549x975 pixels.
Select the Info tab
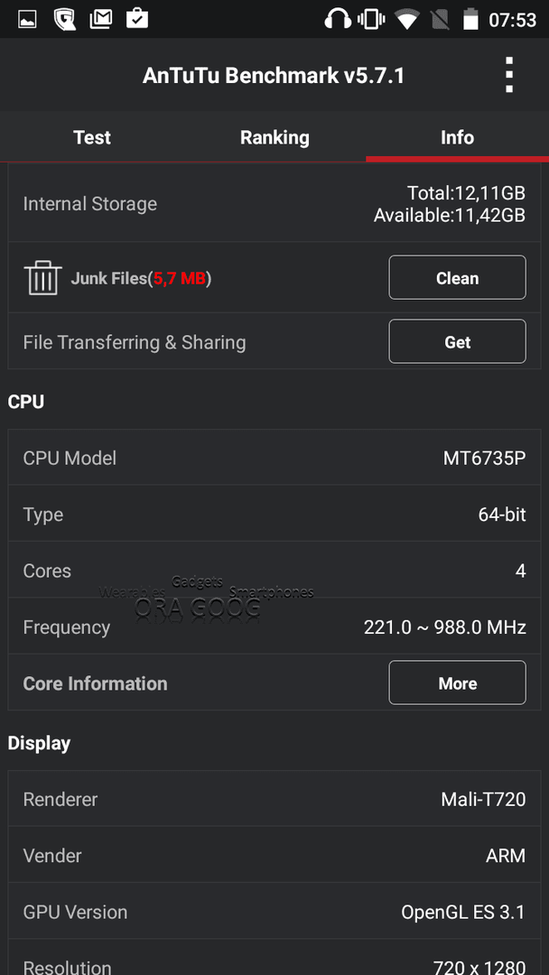[457, 137]
